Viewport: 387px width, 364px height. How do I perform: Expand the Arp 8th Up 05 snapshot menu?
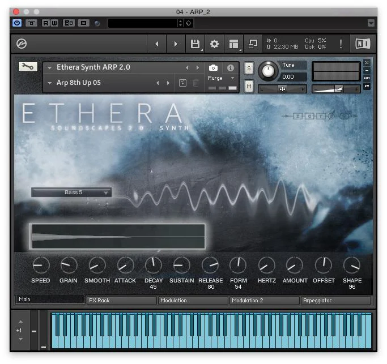point(50,83)
